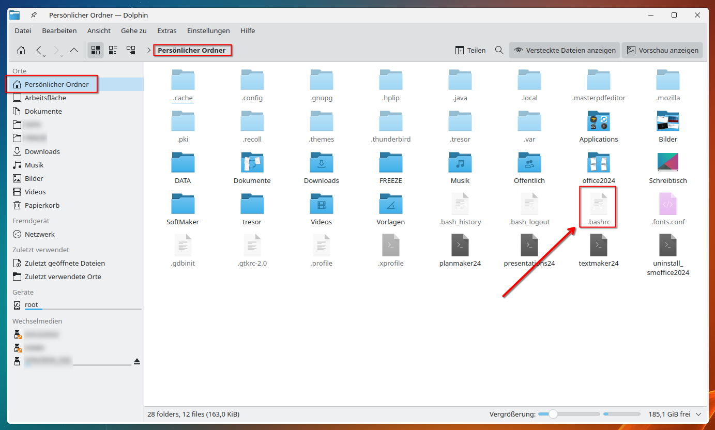Expand the breadcrumb path chevron
715x430 pixels.
point(149,50)
